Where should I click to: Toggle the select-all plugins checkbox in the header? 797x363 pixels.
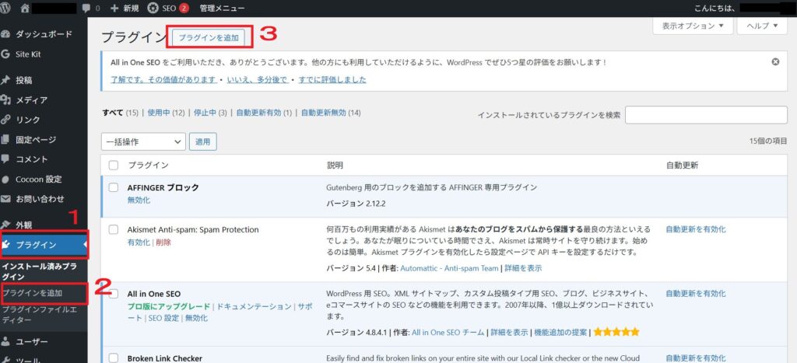click(114, 166)
